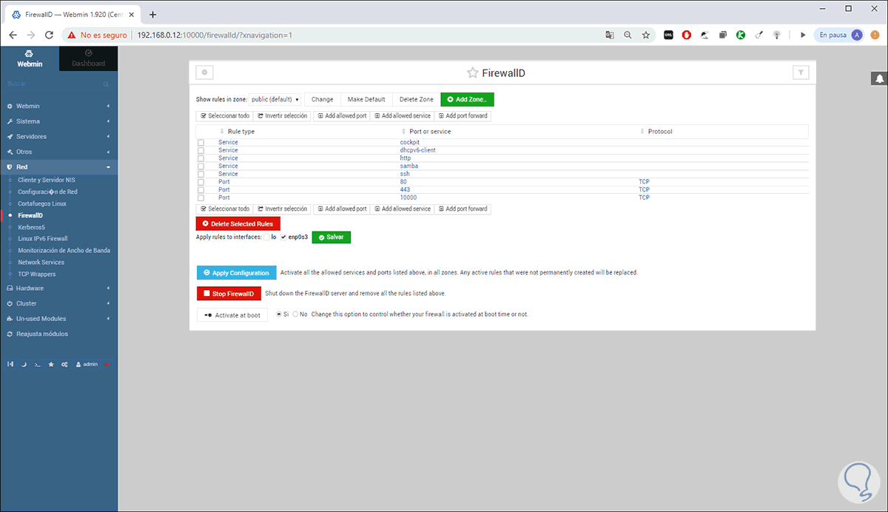Click the translate page icon in address bar
The image size is (888, 512).
[x=609, y=35]
